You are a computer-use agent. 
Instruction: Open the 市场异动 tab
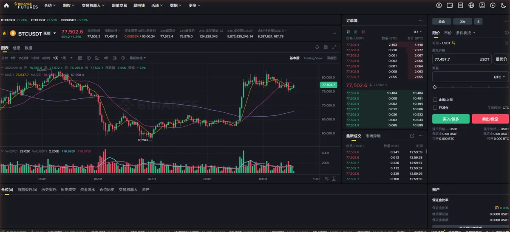[373, 136]
